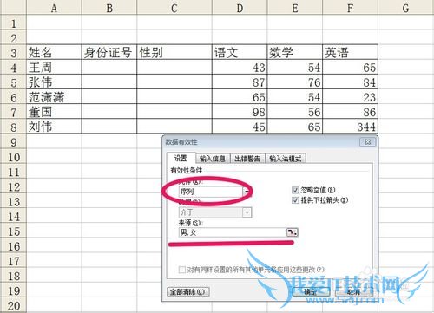Close the 数据有效性 dialog

[367, 142]
